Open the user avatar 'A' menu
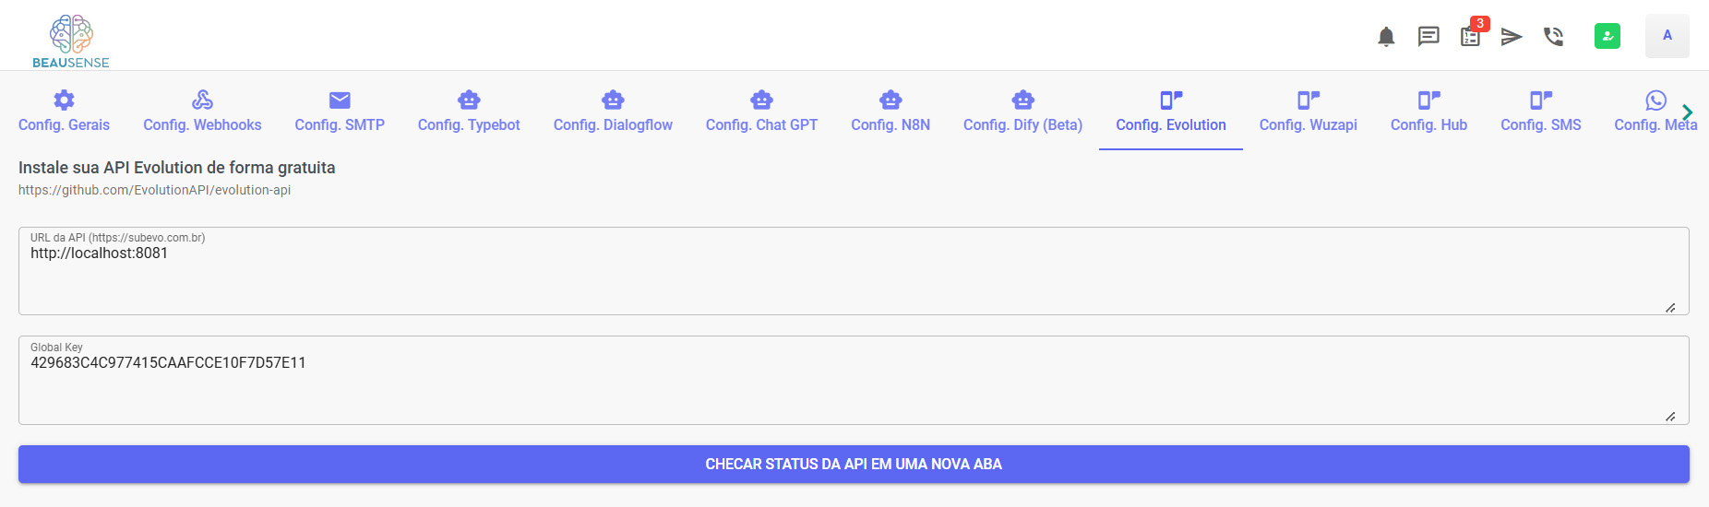 1667,36
